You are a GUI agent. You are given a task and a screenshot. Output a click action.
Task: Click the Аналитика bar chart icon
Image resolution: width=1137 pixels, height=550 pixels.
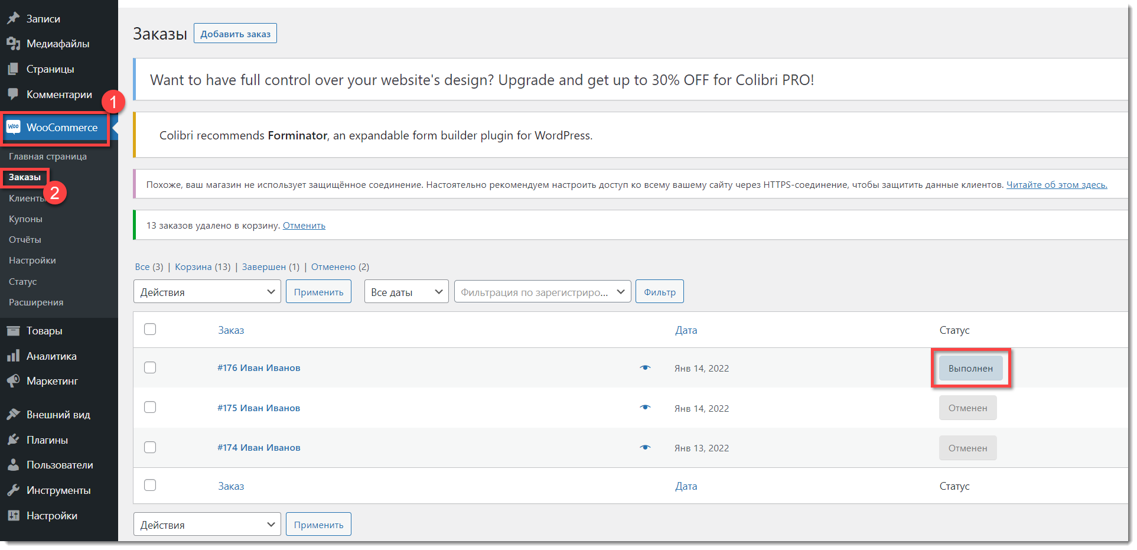[x=13, y=356]
